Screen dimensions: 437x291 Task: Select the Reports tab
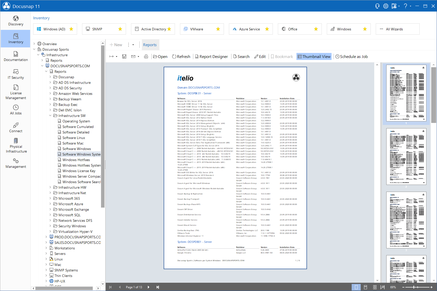[150, 45]
